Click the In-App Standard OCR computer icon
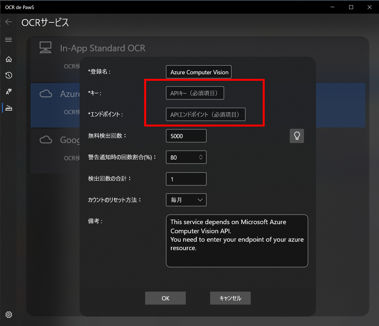The height and width of the screenshot is (326, 379). [x=45, y=48]
